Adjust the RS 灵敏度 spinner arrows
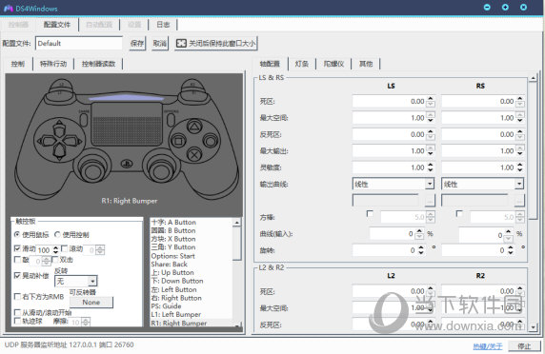The image size is (545, 354). click(519, 167)
